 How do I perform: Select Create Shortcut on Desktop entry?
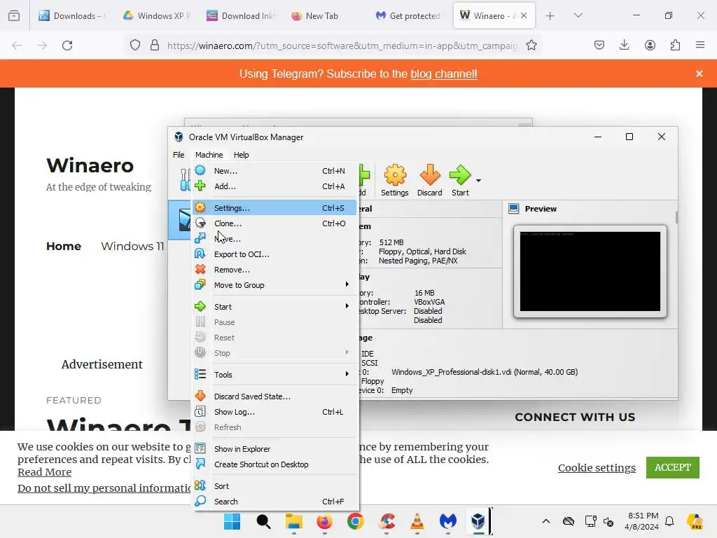274,464
